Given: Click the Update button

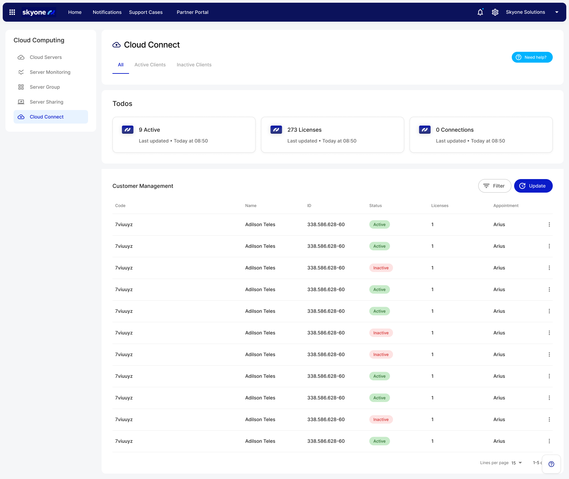Looking at the screenshot, I should [533, 186].
